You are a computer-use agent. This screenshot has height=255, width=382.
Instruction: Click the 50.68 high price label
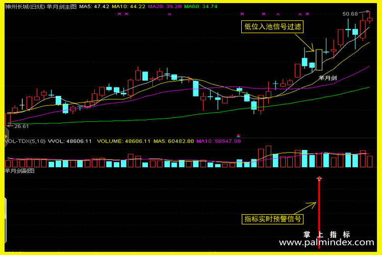coord(350,14)
